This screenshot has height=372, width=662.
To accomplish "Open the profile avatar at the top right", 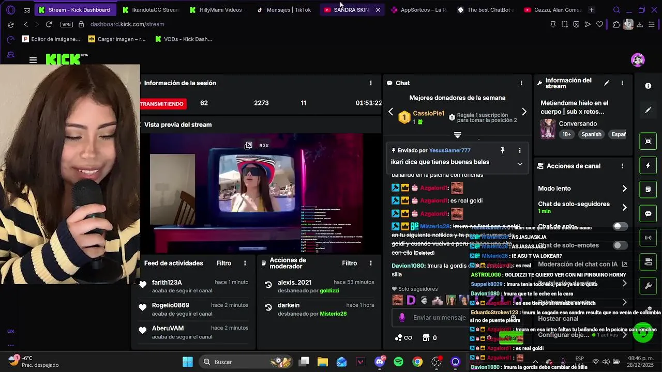I will click(638, 60).
